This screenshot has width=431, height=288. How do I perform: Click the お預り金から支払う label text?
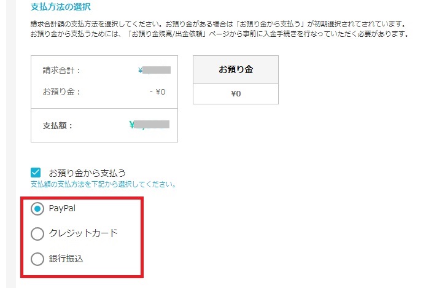pos(87,173)
